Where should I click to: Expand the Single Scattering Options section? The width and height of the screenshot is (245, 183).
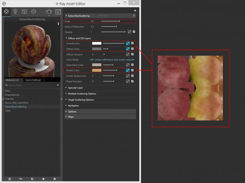(x=66, y=100)
